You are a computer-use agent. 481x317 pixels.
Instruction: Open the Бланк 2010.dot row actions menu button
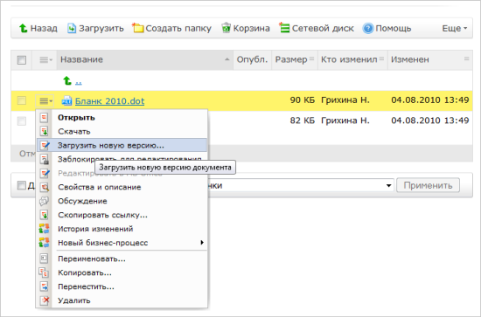pos(45,100)
